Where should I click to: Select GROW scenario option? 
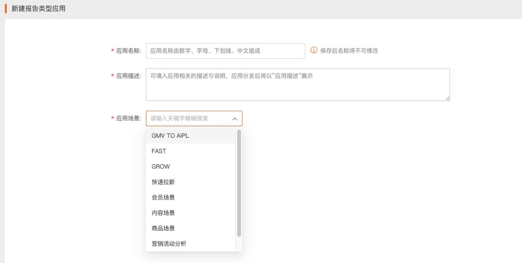pos(191,167)
